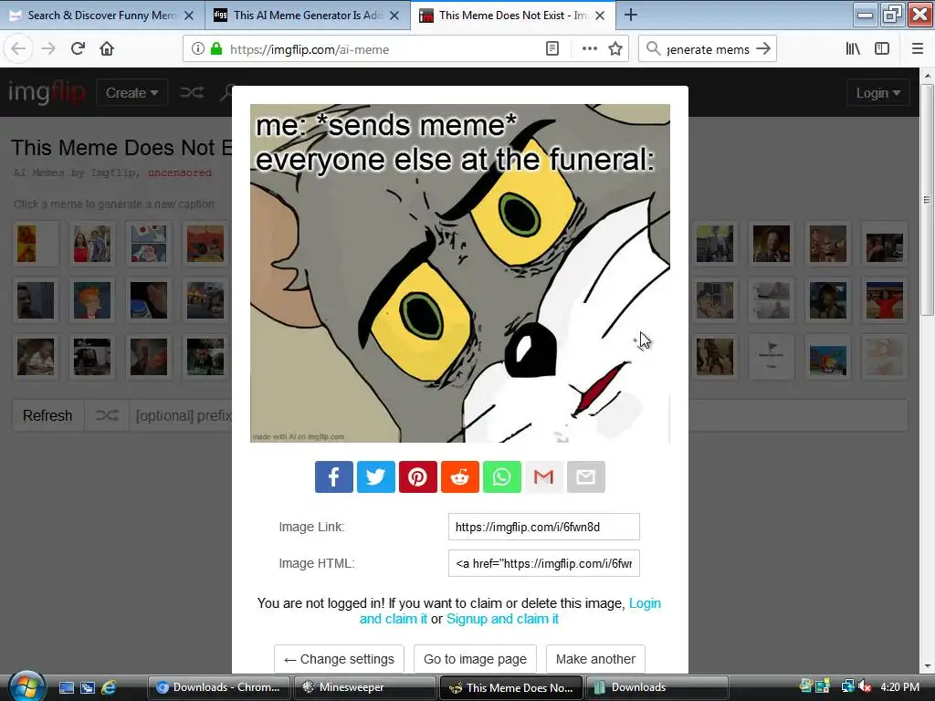Submit search with arrow in search box
935x701 pixels.
pos(763,49)
